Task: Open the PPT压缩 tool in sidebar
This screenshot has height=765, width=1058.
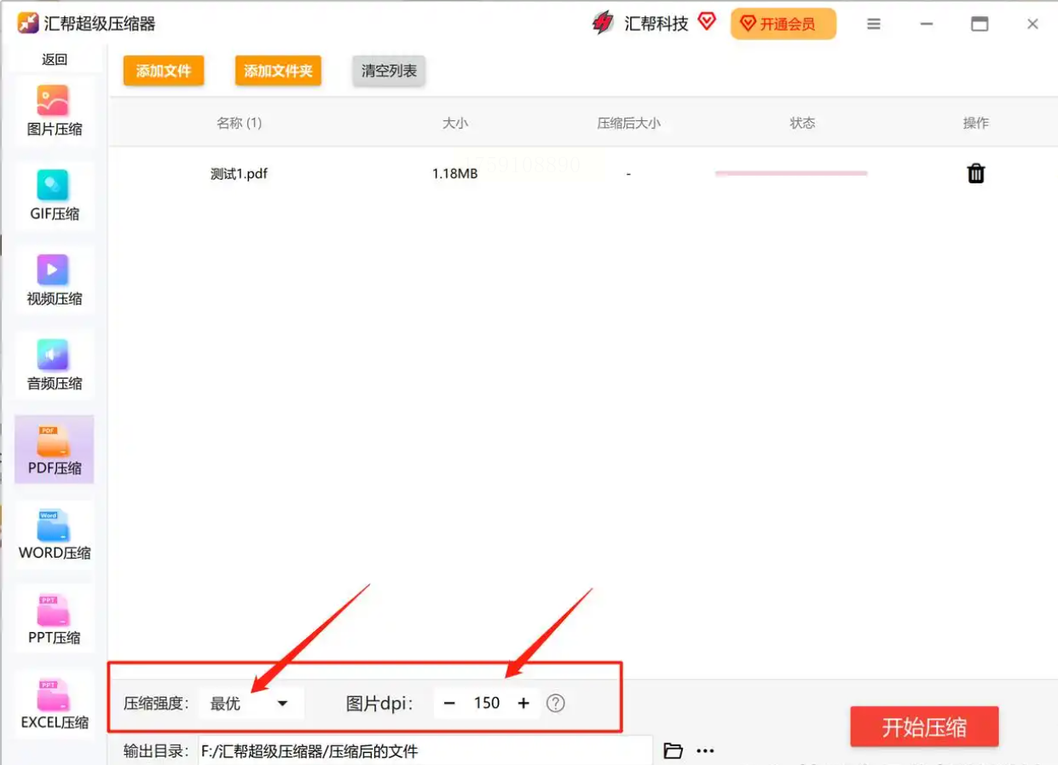Action: [x=55, y=620]
